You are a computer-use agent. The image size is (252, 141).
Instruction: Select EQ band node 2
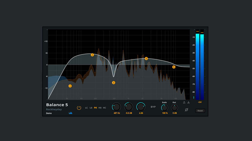coord(92,55)
